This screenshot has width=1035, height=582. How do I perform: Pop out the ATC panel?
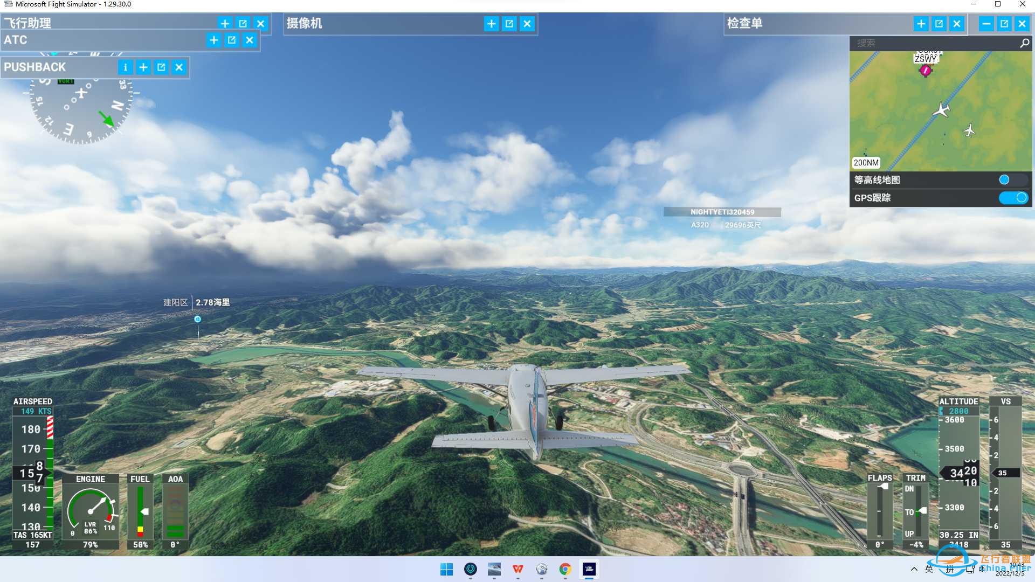pos(232,40)
